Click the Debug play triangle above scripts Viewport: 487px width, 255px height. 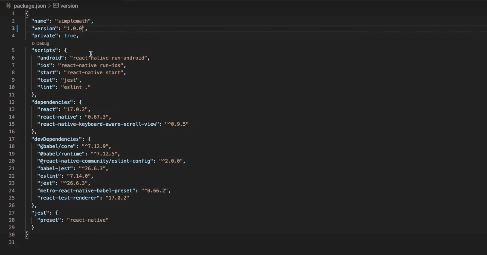click(33, 43)
